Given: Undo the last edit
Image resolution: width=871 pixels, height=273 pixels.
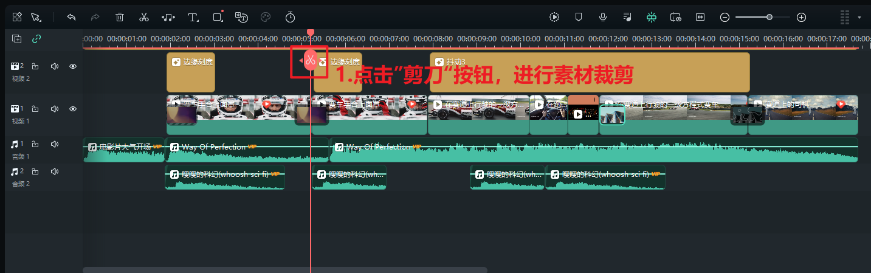Looking at the screenshot, I should tap(71, 17).
